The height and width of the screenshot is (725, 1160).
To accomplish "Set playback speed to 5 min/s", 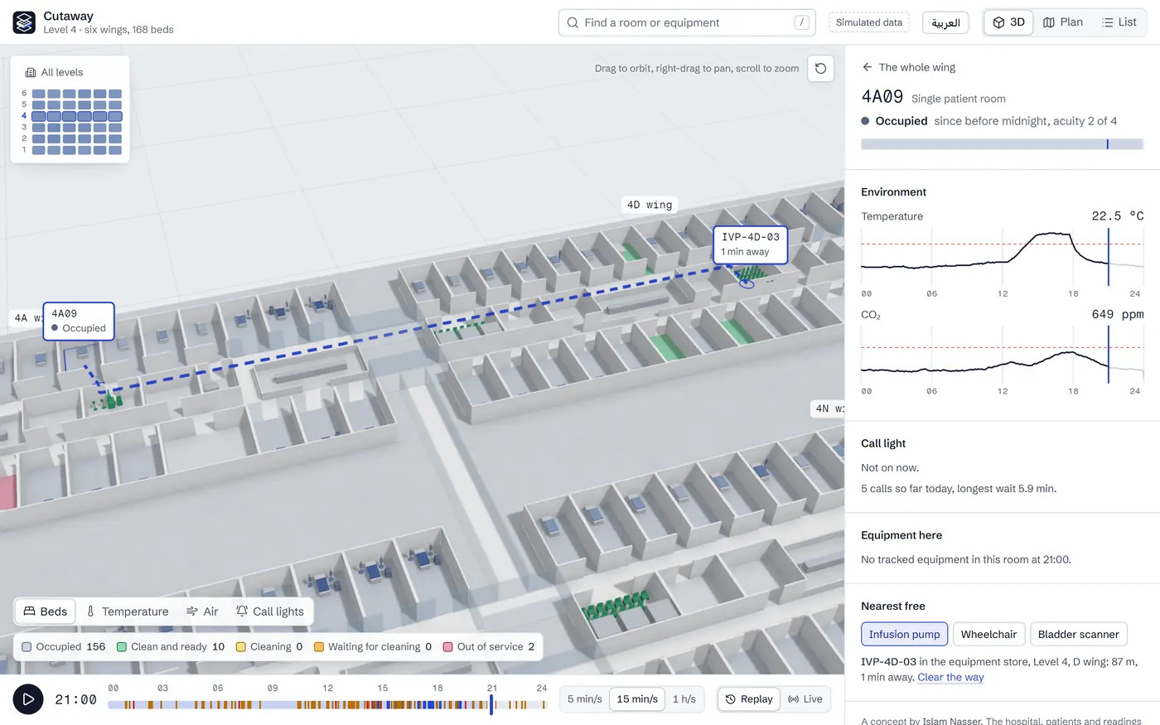I will pos(585,699).
